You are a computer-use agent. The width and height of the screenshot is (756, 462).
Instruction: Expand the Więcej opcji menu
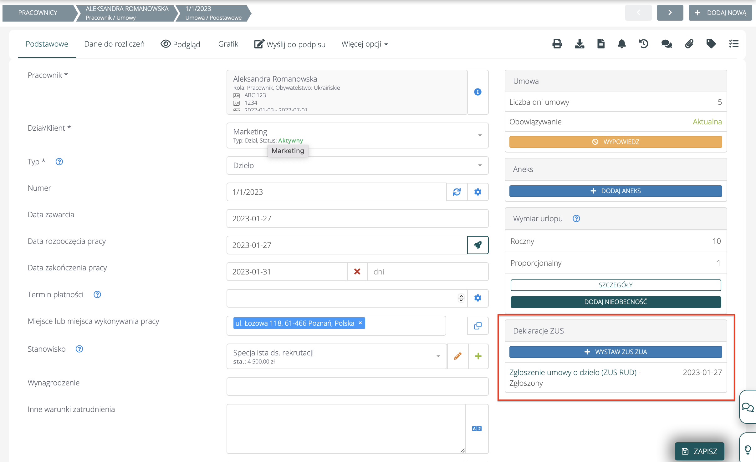365,44
